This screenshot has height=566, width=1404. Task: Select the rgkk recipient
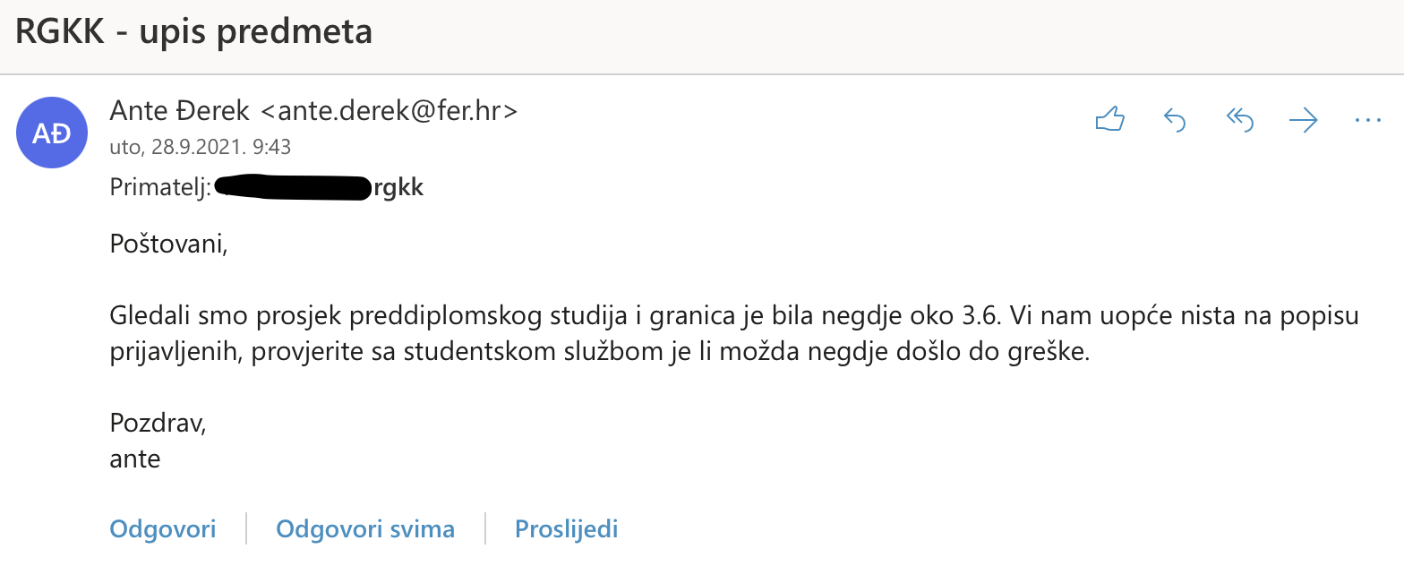click(398, 189)
